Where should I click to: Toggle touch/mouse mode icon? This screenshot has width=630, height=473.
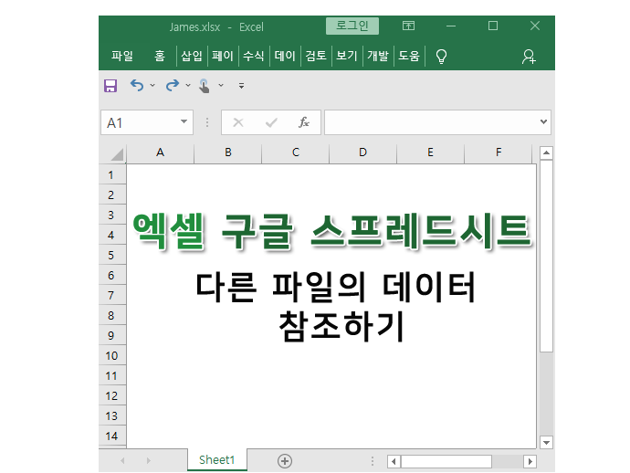point(205,86)
